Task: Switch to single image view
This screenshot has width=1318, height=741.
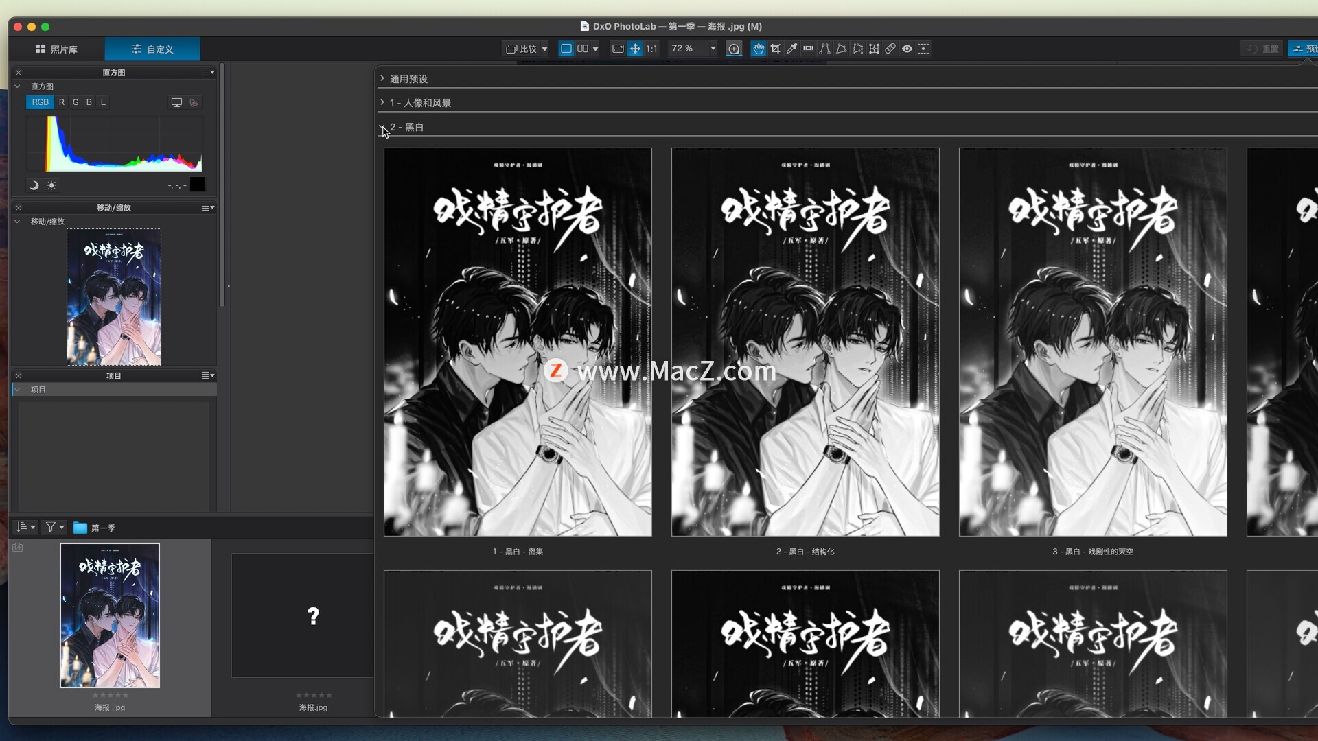Action: (566, 49)
